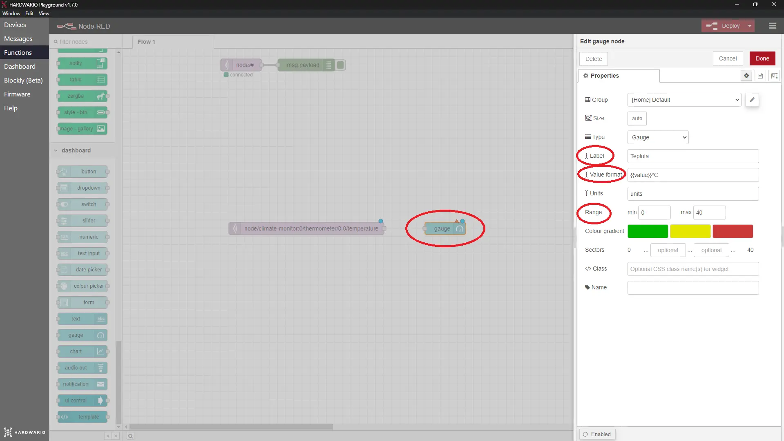Open the Node-RED hamburger menu
784x441 pixels.
pyautogui.click(x=772, y=26)
